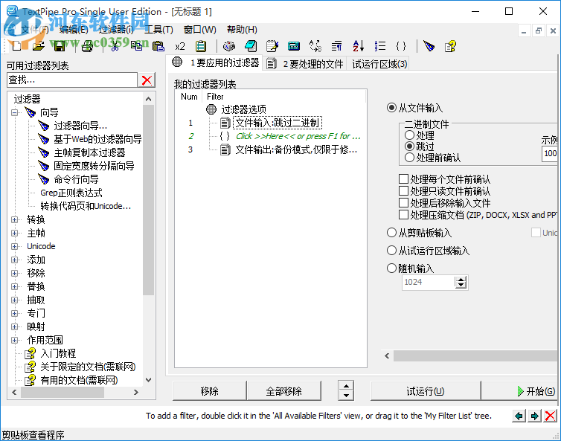This screenshot has height=441, width=561.
Task: Click the New file toolbar icon
Action: 16,46
